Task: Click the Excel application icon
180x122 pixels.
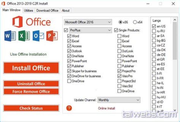Action: tap(24, 36)
